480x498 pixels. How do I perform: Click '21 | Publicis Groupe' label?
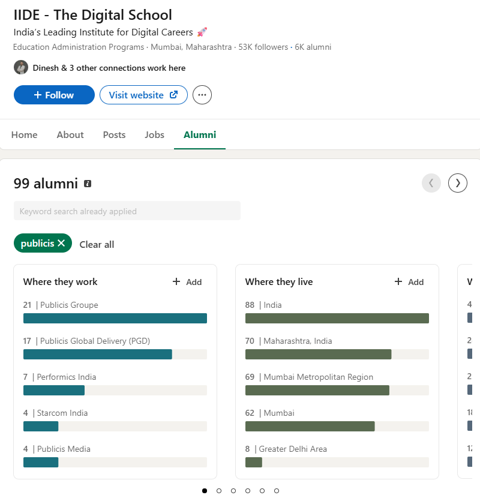(61, 305)
